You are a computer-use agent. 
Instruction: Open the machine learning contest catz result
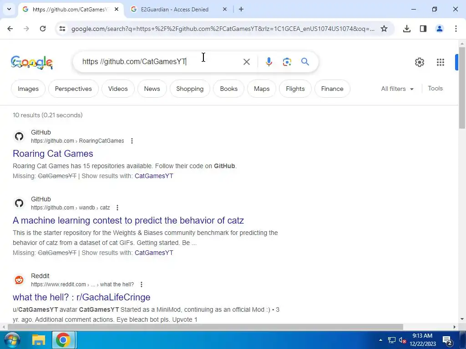tap(128, 220)
